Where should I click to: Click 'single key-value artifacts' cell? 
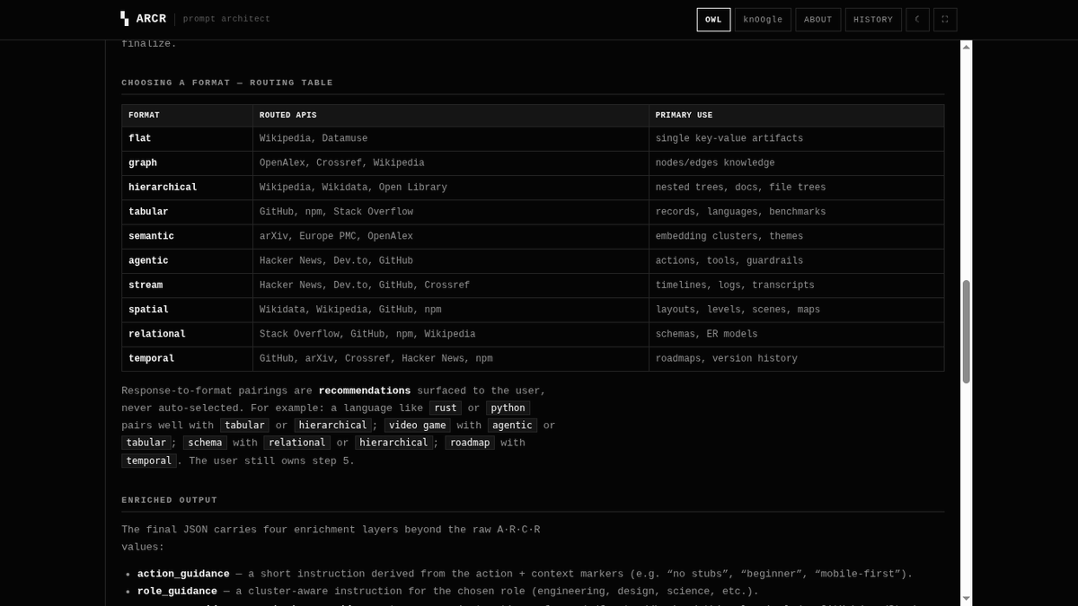pos(797,139)
